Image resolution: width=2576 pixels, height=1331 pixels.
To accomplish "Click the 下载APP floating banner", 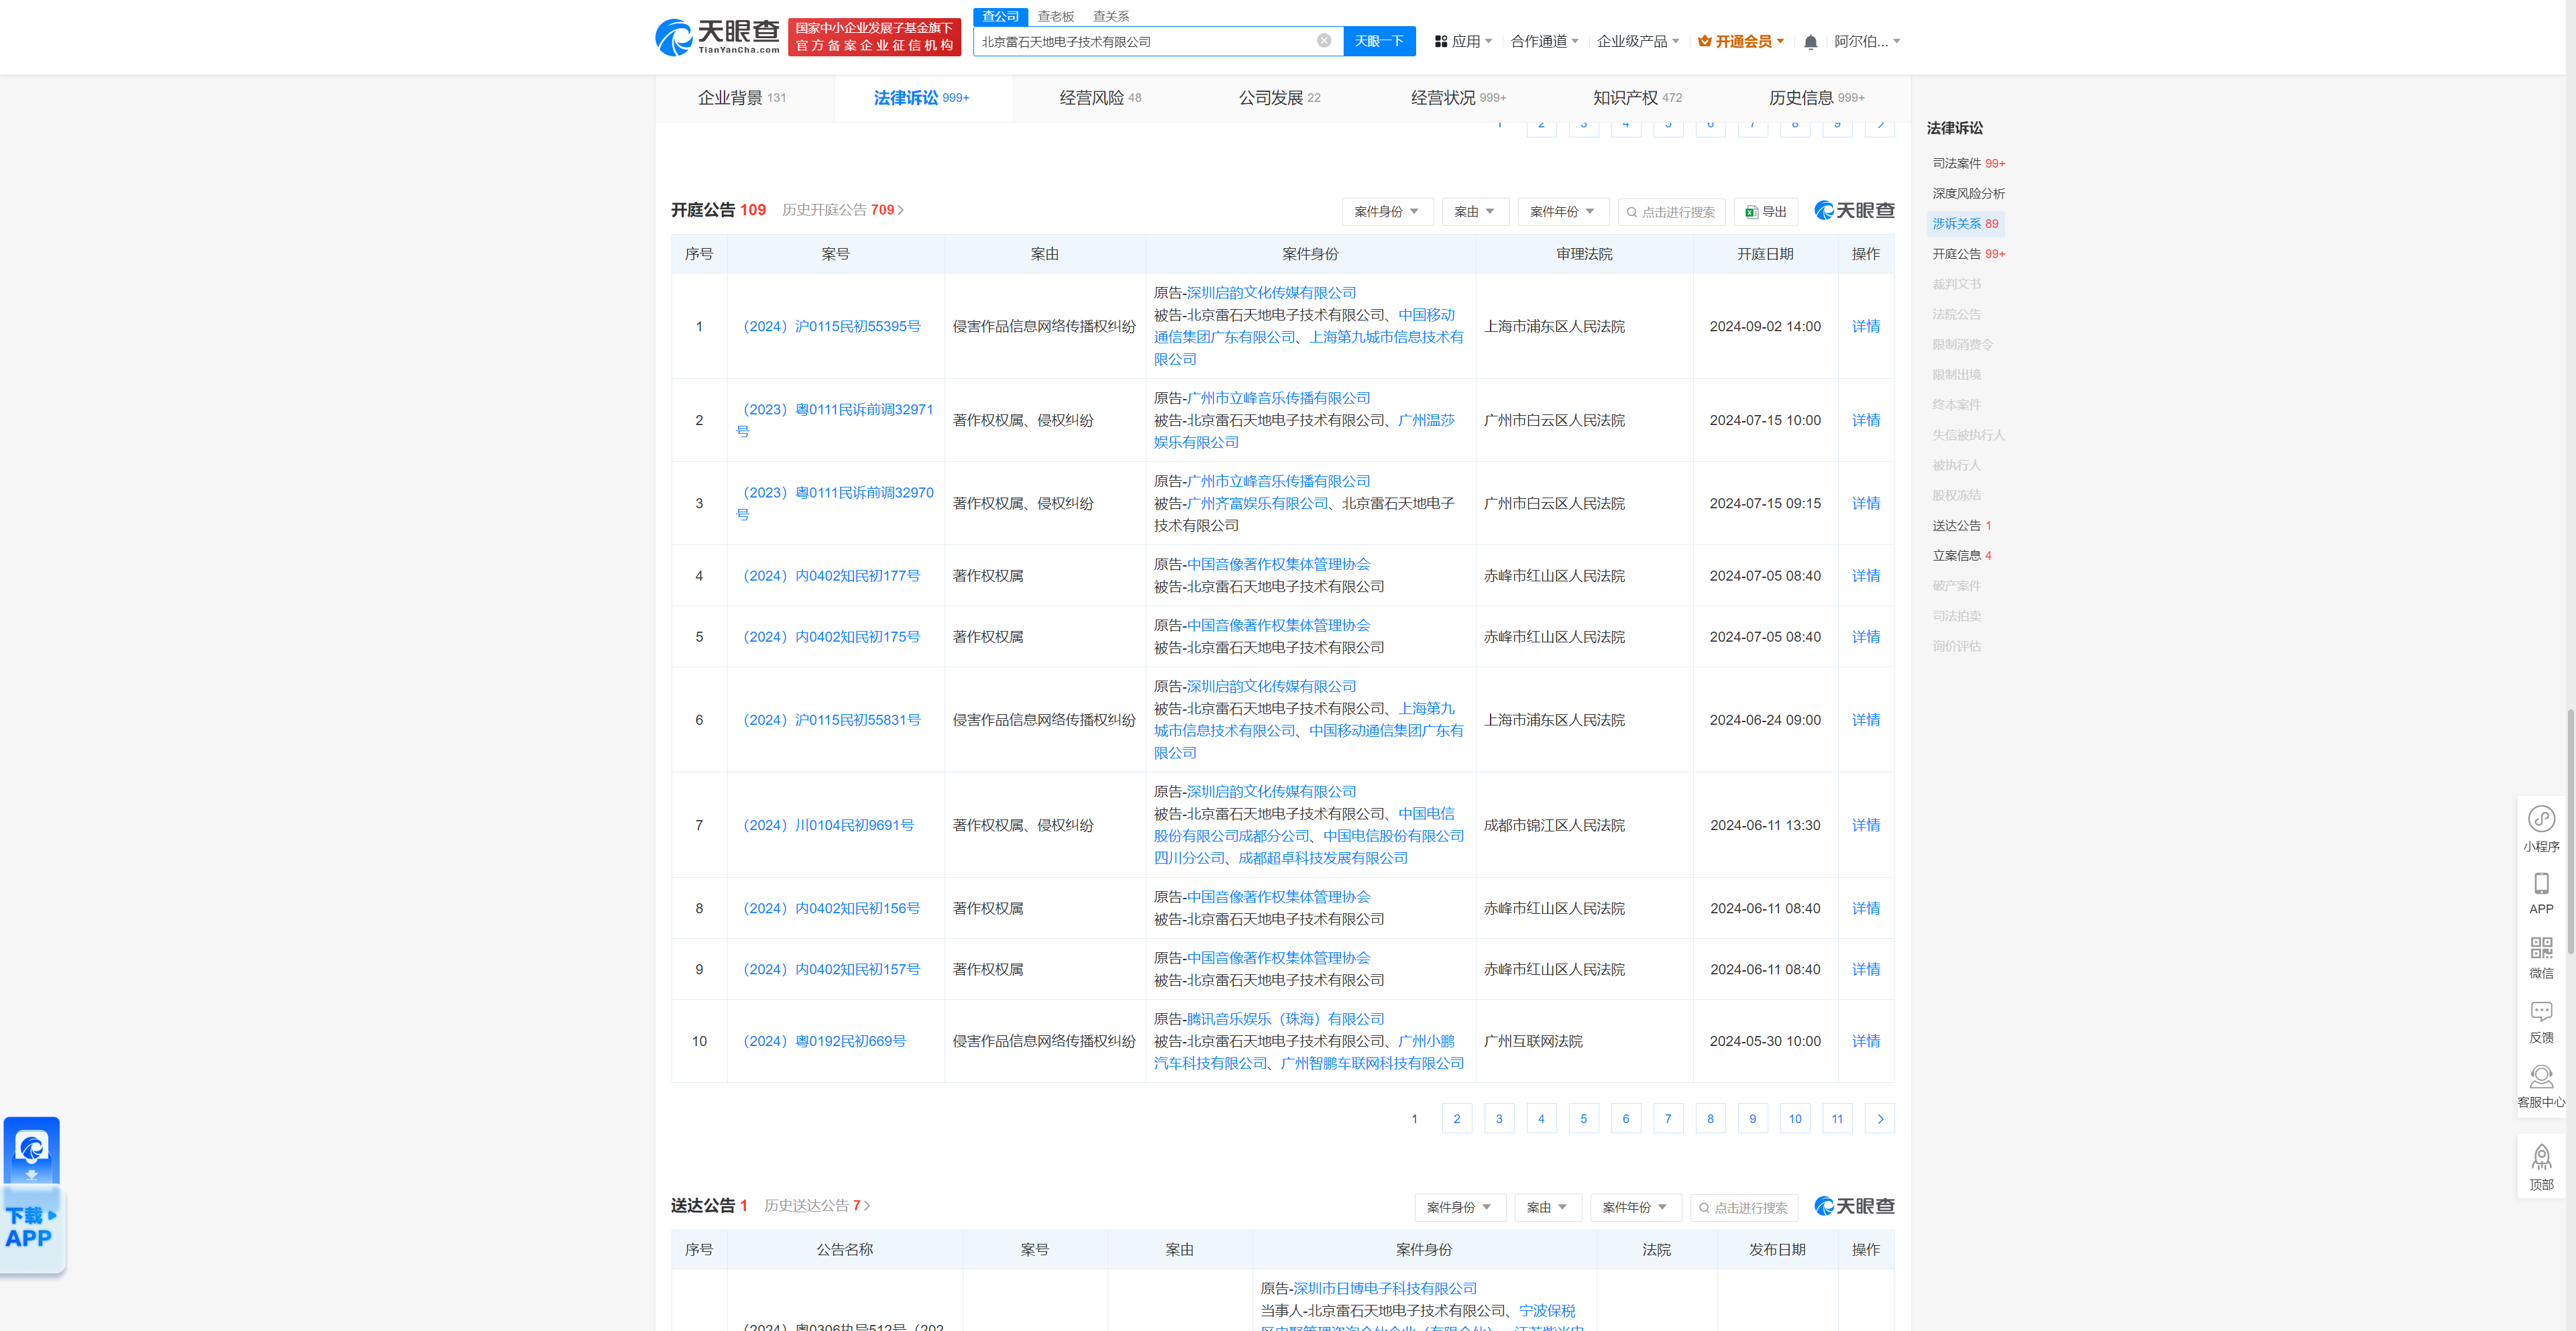I will (32, 1195).
